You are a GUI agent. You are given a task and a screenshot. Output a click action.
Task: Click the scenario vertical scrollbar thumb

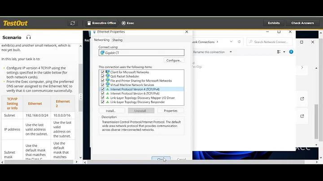tap(81, 87)
